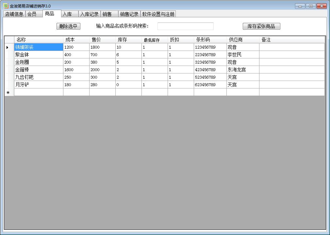Open the 入库记录 tab

(x=90, y=14)
